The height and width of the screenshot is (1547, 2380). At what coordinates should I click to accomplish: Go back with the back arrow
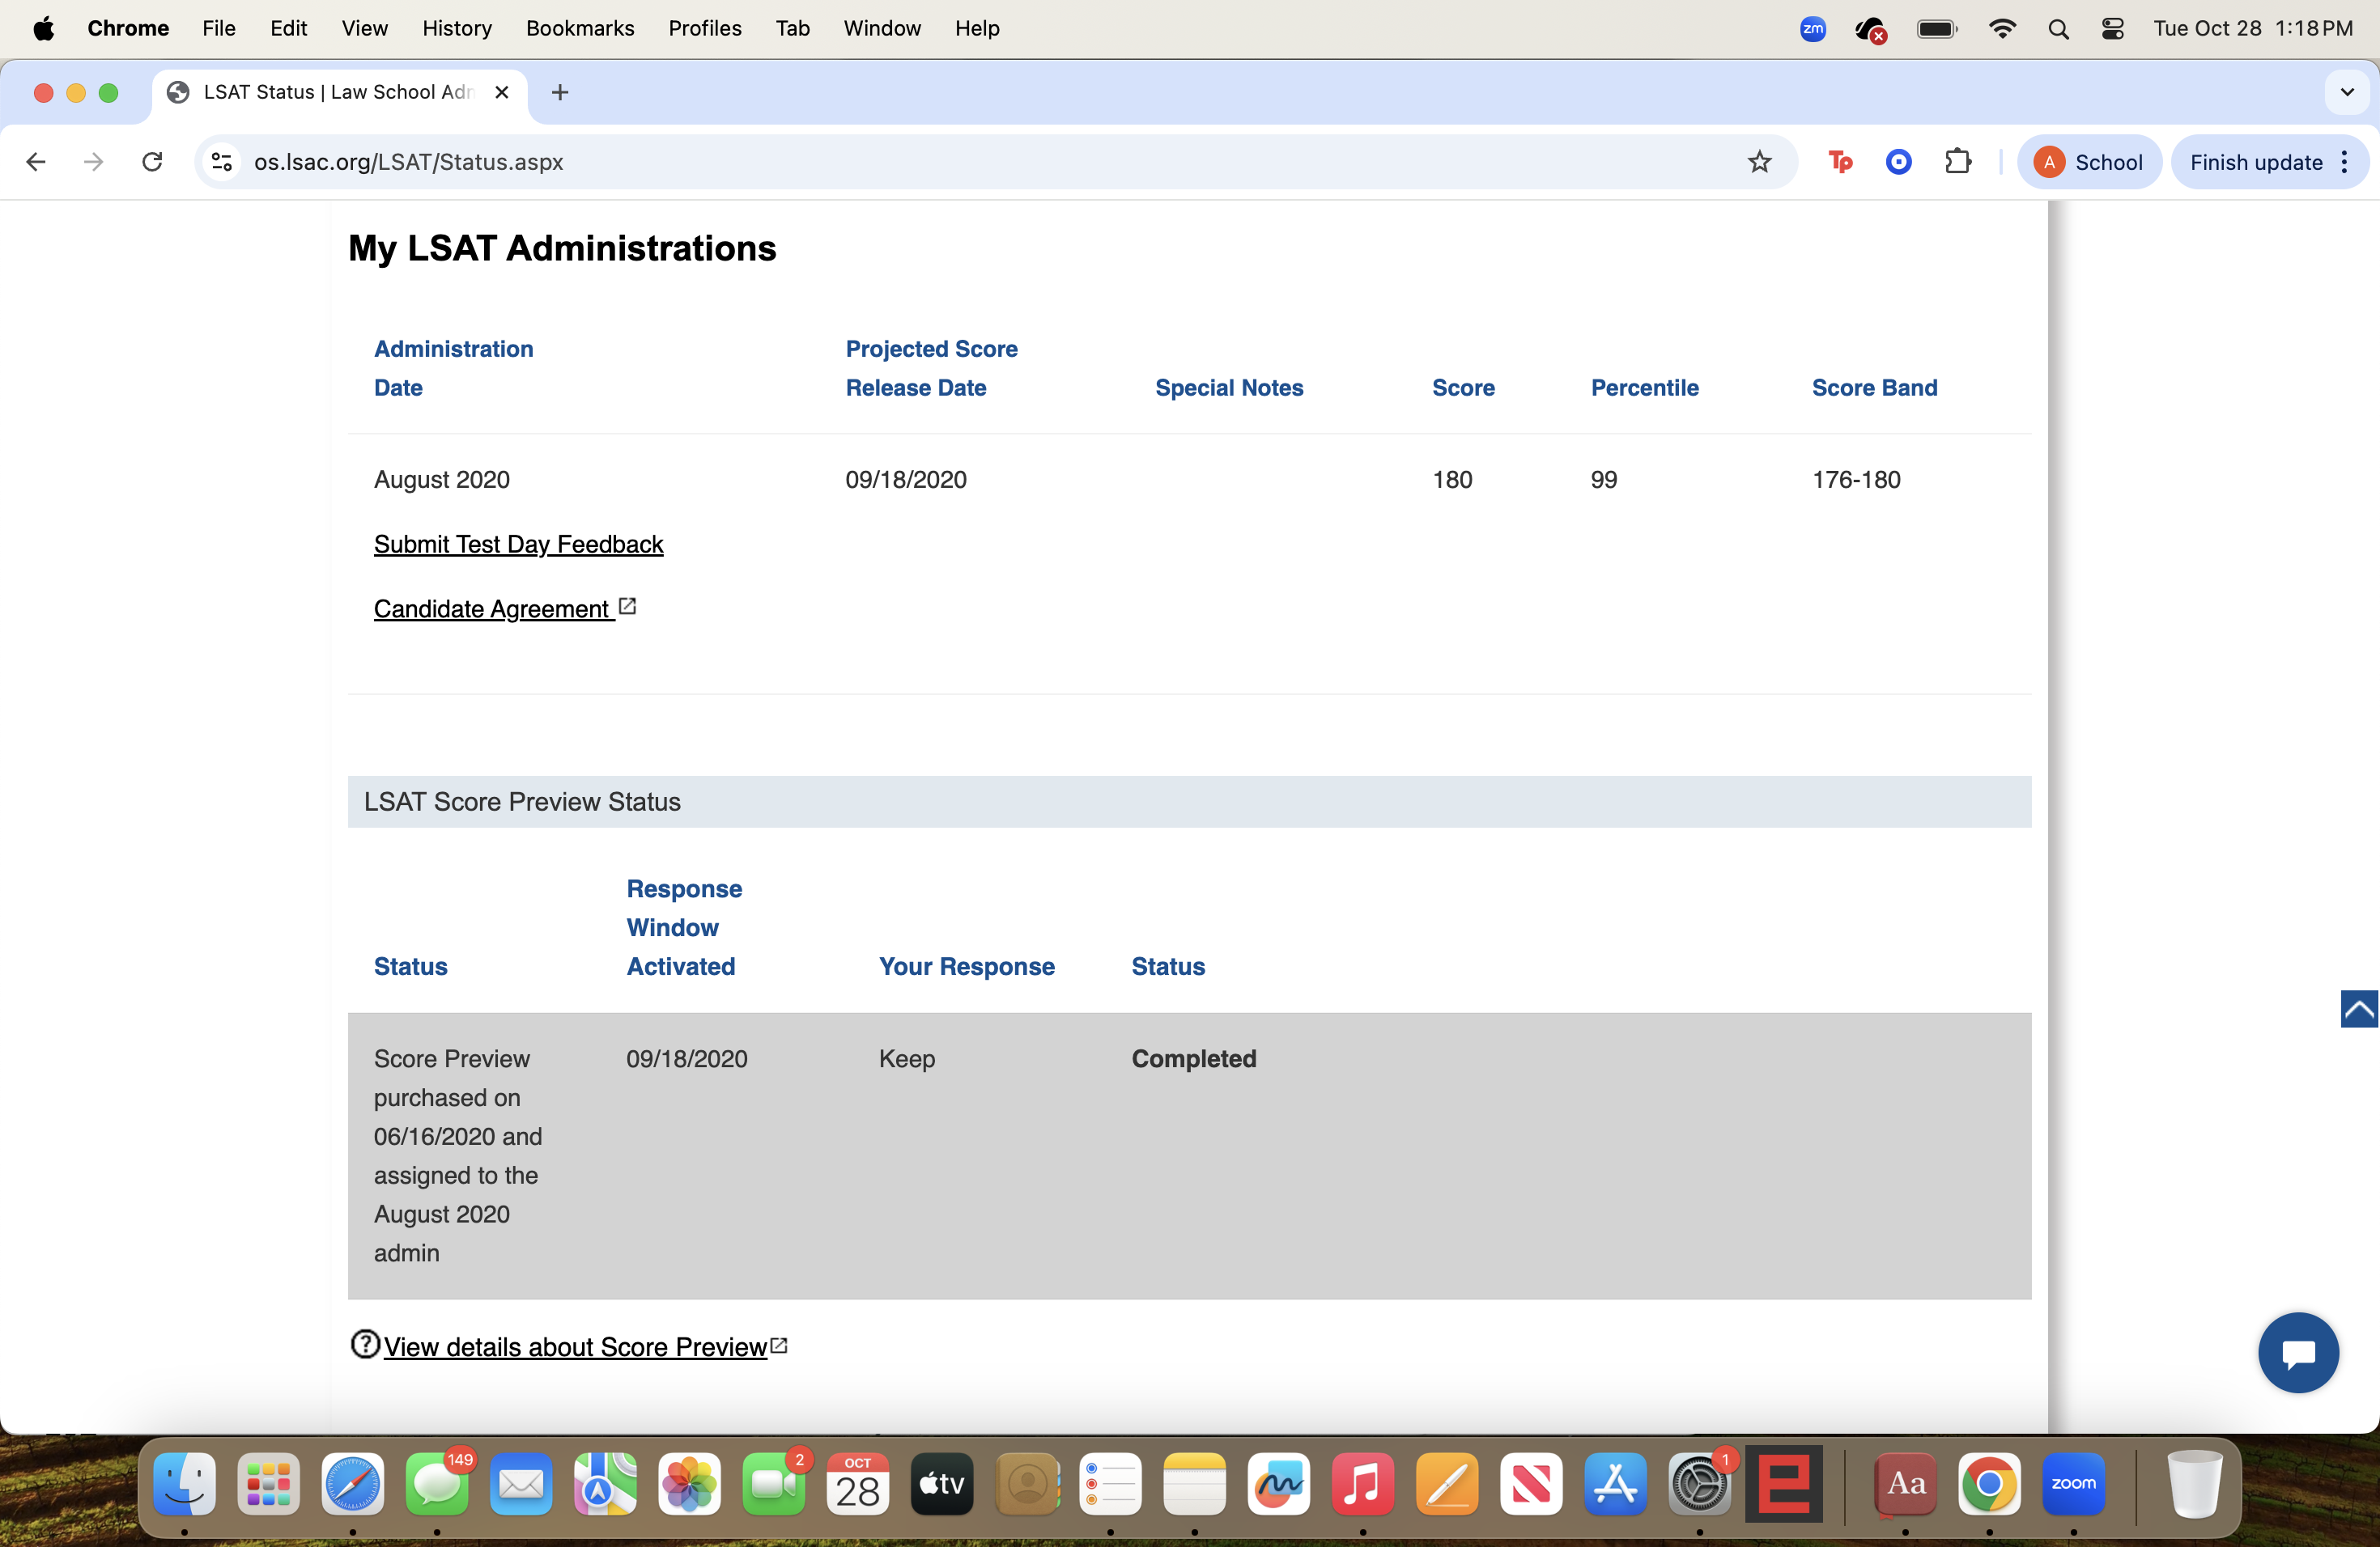pyautogui.click(x=36, y=162)
